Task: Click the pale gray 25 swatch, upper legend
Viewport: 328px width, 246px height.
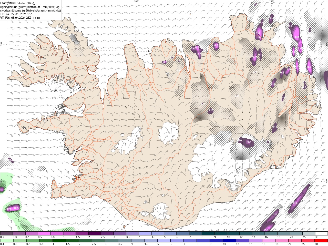Action: [x=309, y=233]
